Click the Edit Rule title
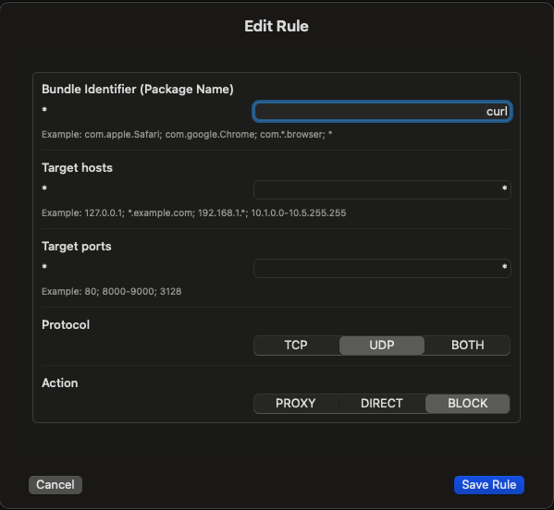554x510 pixels. click(277, 26)
